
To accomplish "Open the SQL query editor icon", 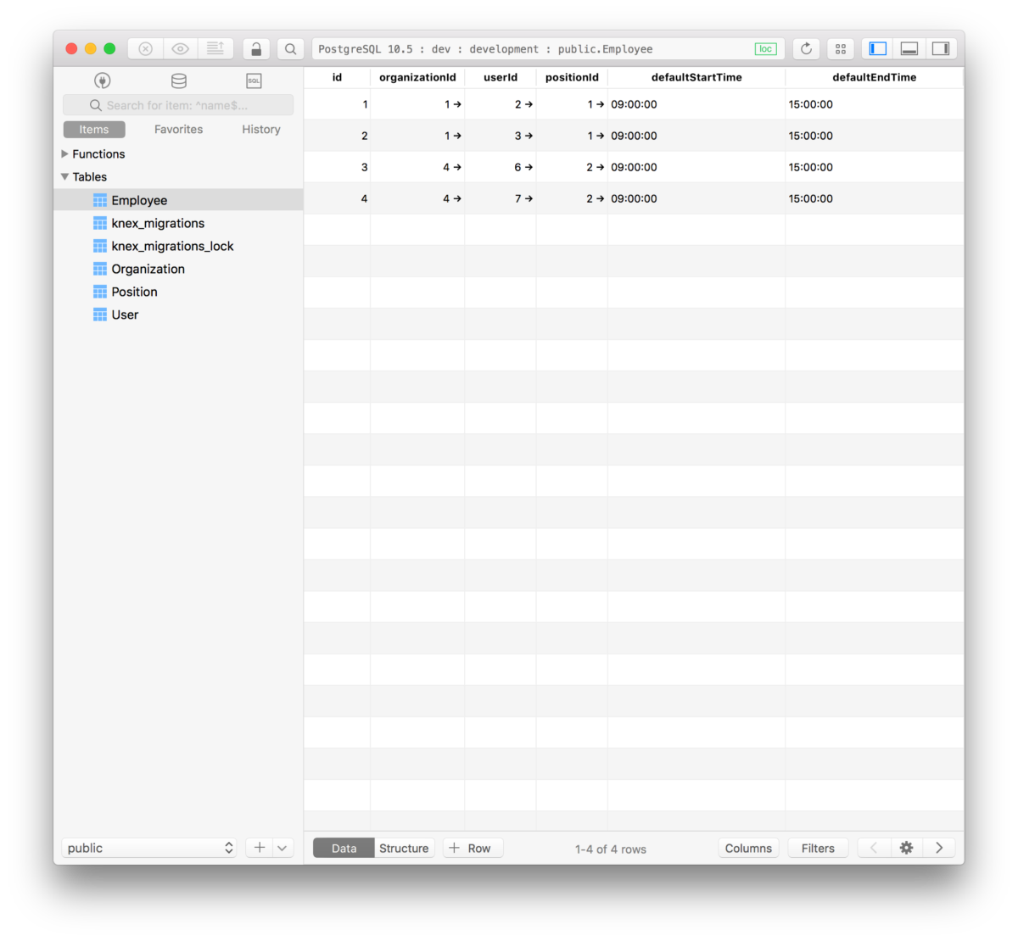I will pyautogui.click(x=254, y=81).
